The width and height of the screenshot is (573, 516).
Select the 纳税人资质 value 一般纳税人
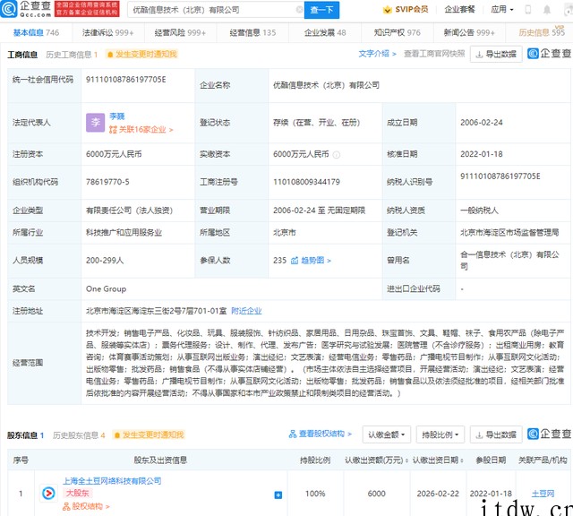[479, 211]
